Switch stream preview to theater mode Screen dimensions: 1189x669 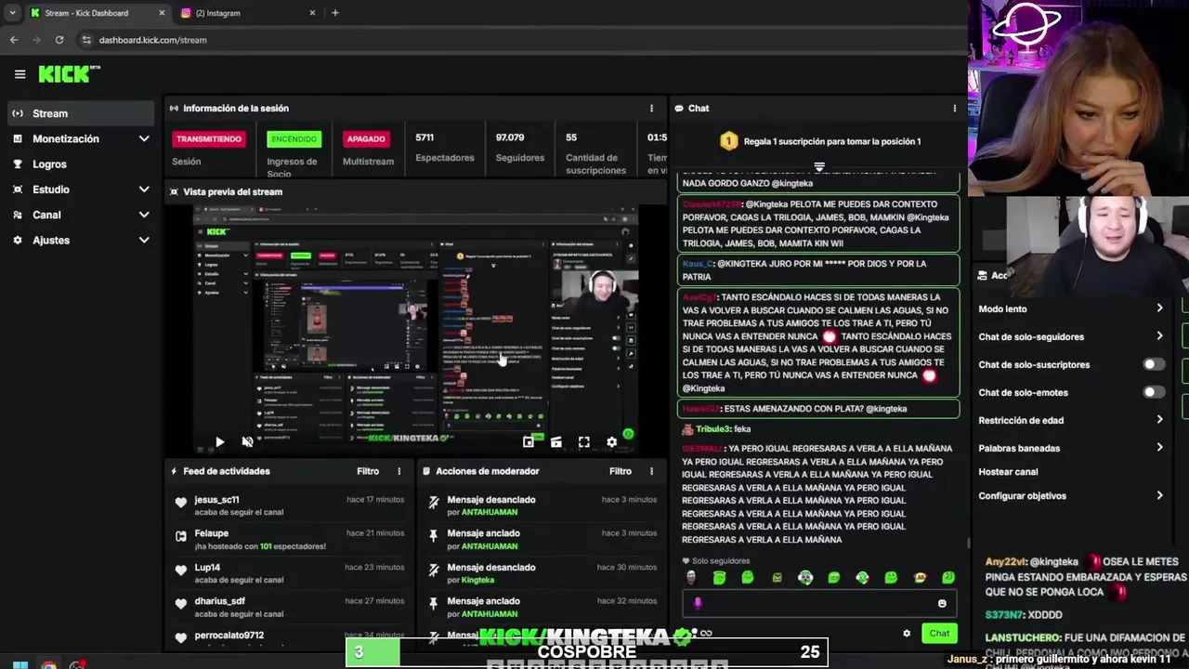pos(555,442)
